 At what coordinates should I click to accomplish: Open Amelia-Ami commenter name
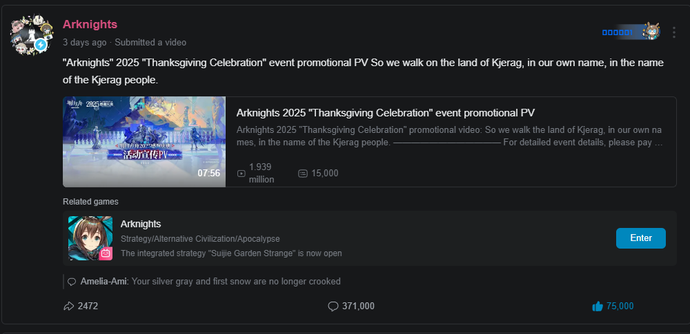tap(103, 282)
